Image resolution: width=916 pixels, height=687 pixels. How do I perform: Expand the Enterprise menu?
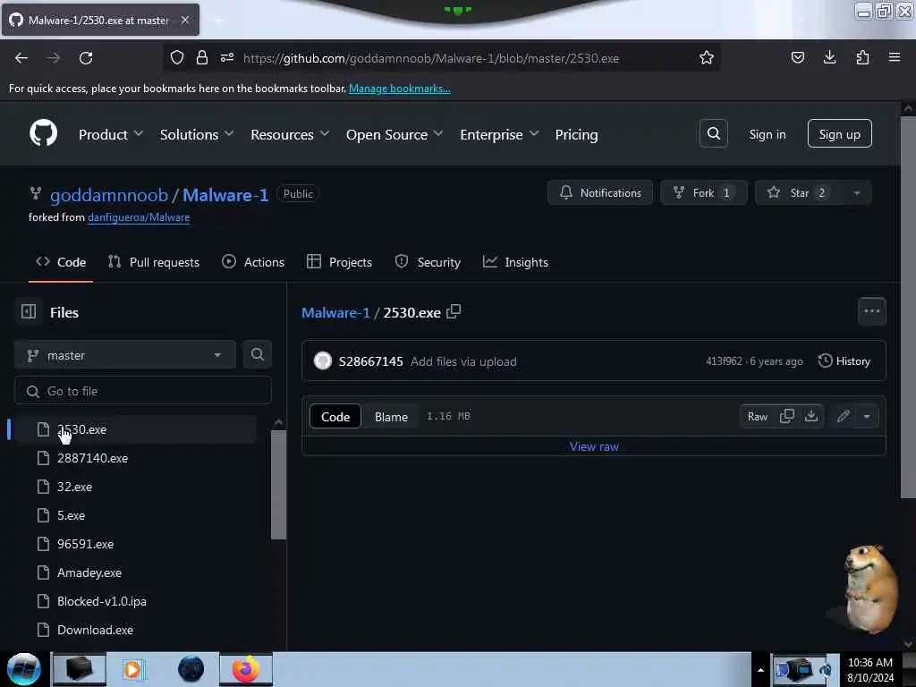pos(499,134)
